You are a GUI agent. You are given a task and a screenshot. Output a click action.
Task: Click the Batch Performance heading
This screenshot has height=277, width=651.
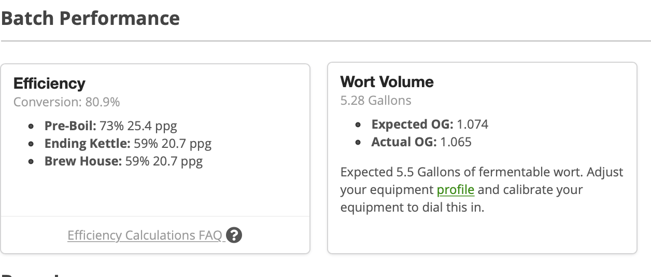pos(90,18)
